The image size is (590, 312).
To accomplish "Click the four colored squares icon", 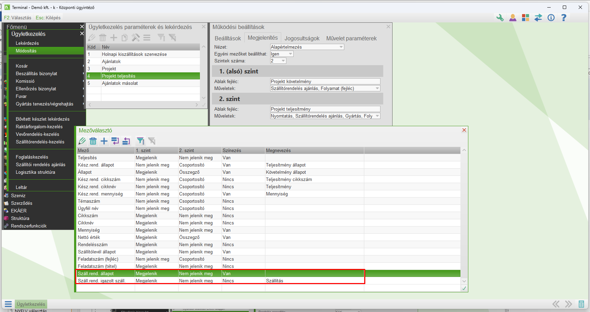I will tap(526, 18).
